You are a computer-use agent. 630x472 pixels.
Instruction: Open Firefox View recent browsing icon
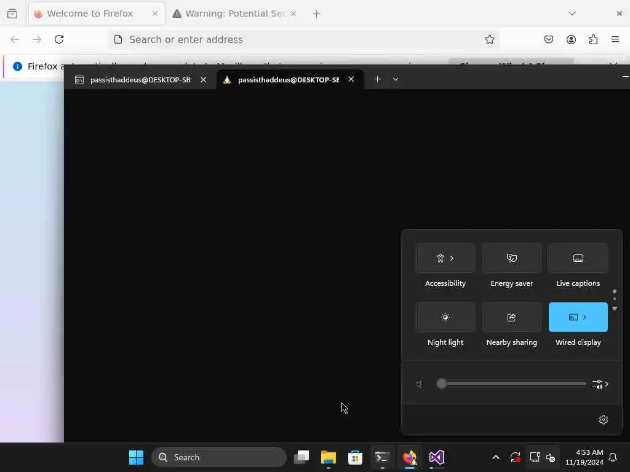(12, 14)
